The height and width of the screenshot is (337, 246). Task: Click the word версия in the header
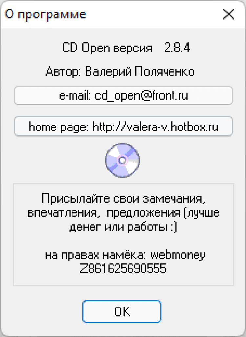133,49
